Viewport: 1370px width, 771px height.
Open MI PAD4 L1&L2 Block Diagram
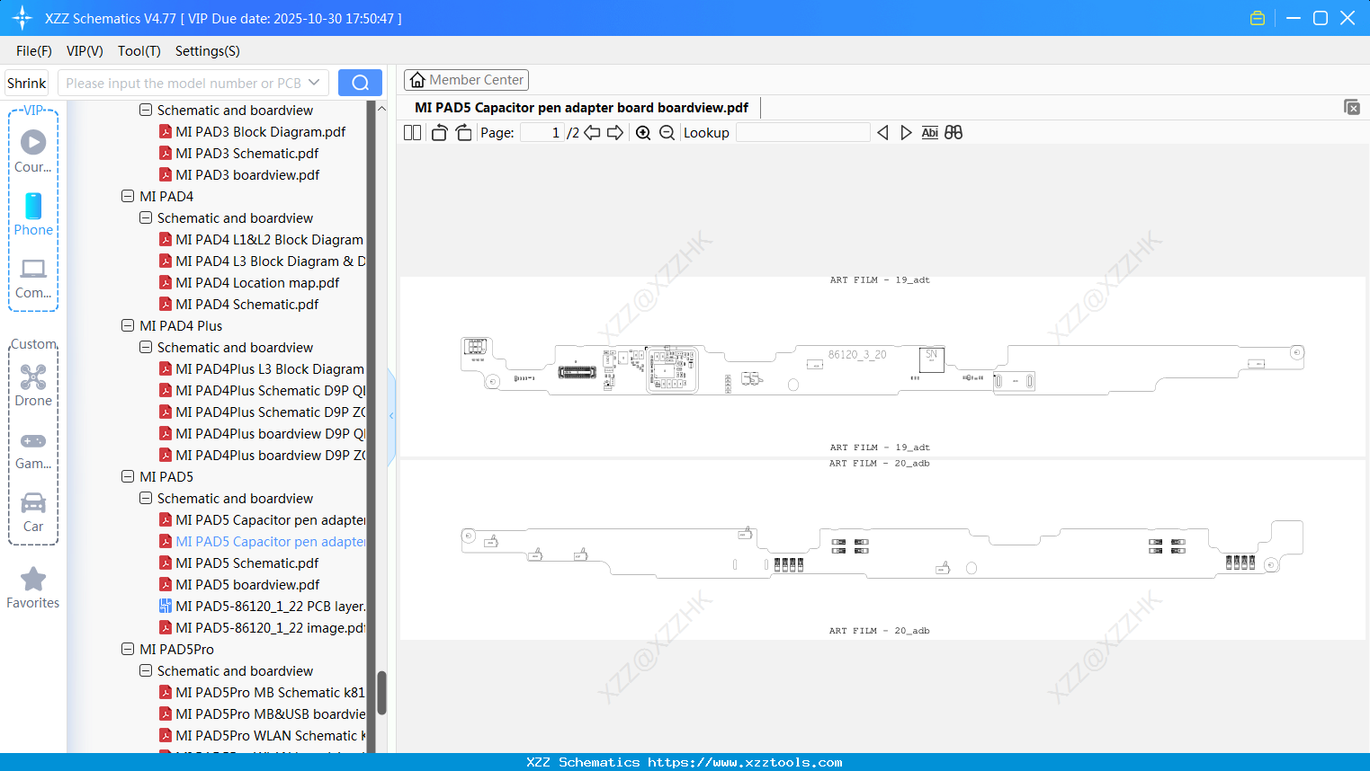(262, 240)
